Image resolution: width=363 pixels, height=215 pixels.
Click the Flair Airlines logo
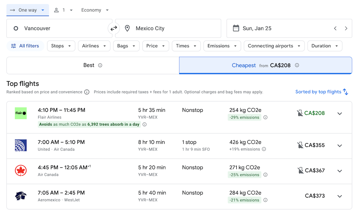coord(21,113)
